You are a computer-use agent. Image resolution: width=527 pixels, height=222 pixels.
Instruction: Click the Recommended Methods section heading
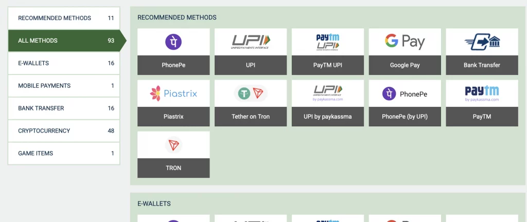pos(177,17)
